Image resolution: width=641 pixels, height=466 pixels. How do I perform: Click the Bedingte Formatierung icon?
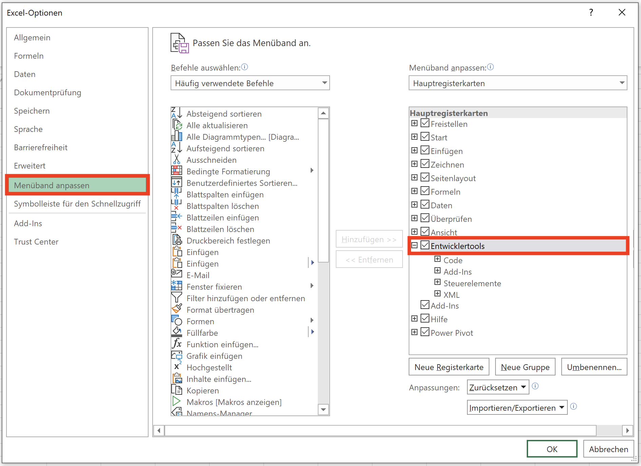(x=177, y=171)
